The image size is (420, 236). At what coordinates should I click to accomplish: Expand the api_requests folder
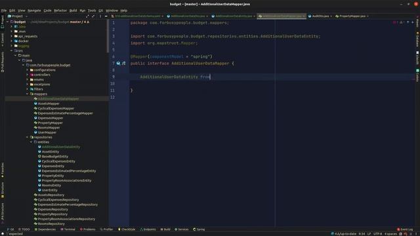[12, 37]
